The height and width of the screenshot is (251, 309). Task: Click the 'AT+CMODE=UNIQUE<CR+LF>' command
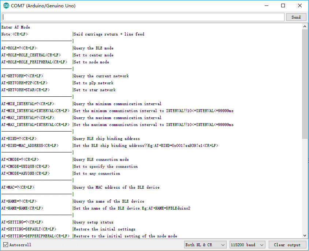[26, 167]
